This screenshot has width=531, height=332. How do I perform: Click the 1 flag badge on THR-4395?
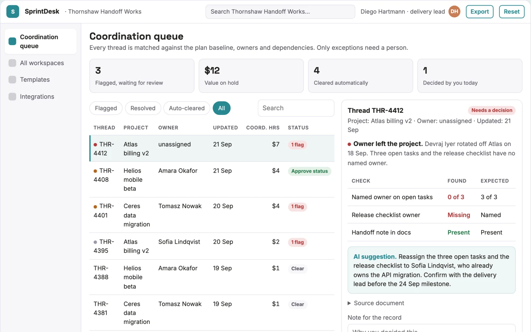297,242
